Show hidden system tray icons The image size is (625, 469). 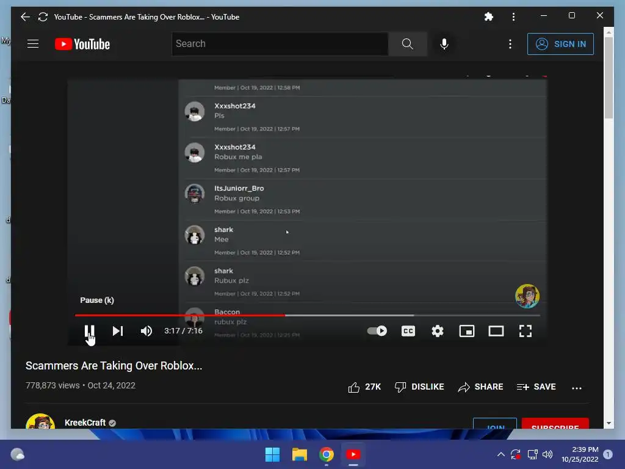click(501, 454)
